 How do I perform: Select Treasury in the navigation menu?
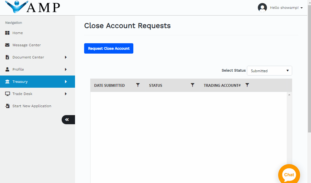point(20,82)
